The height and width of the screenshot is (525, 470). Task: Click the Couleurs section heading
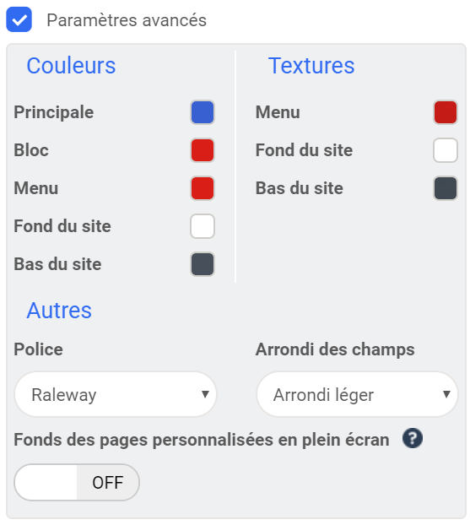tap(71, 65)
